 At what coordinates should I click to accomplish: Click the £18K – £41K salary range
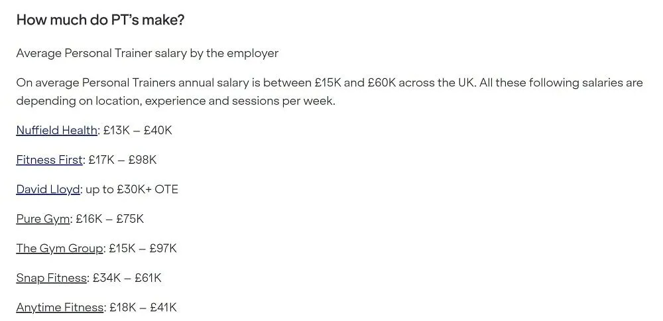[x=143, y=308]
